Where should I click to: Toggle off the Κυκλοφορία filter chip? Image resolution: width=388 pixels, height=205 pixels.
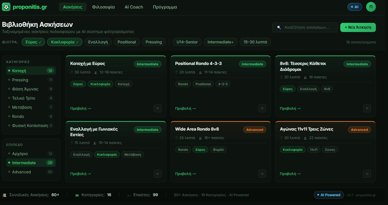tap(65, 42)
